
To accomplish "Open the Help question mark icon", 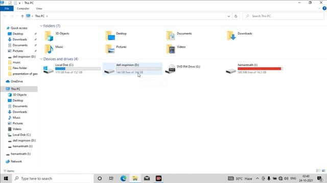I will tap(324, 9).
